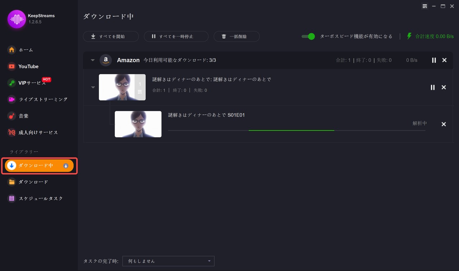459x271 pixels.
Task: Select the 成人向けサービス sidebar icon
Action: click(x=11, y=132)
